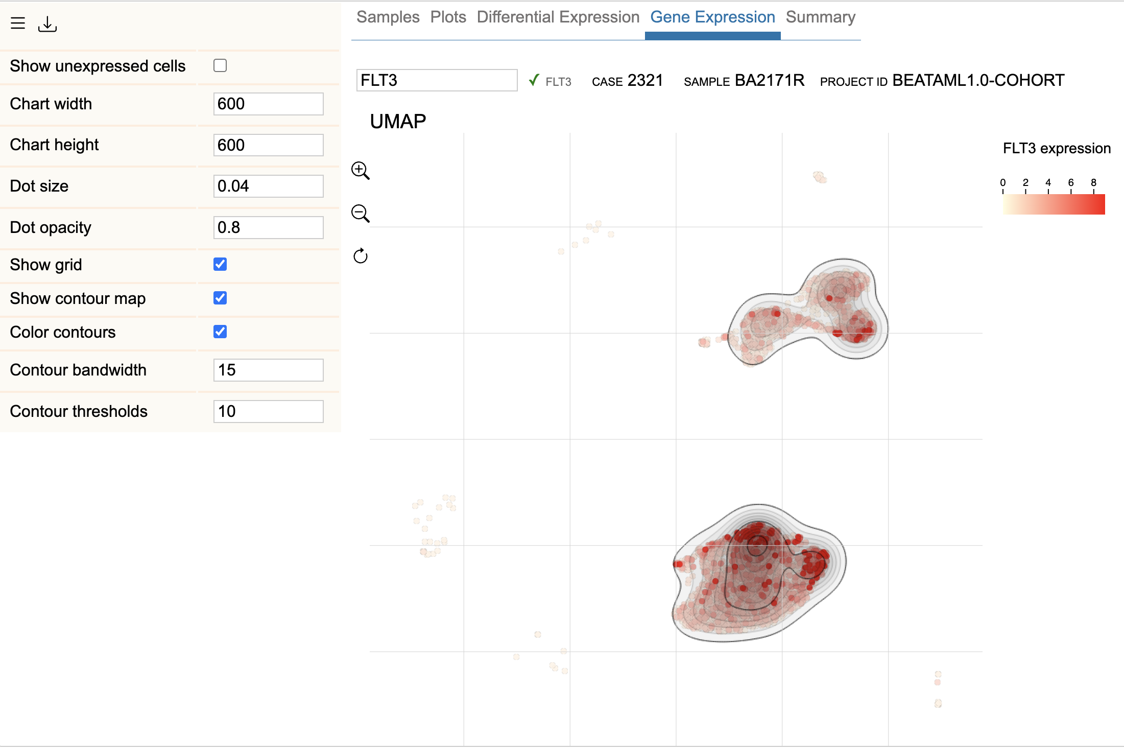This screenshot has height=751, width=1124.
Task: Zoom in on the UMAP plot
Action: [360, 171]
